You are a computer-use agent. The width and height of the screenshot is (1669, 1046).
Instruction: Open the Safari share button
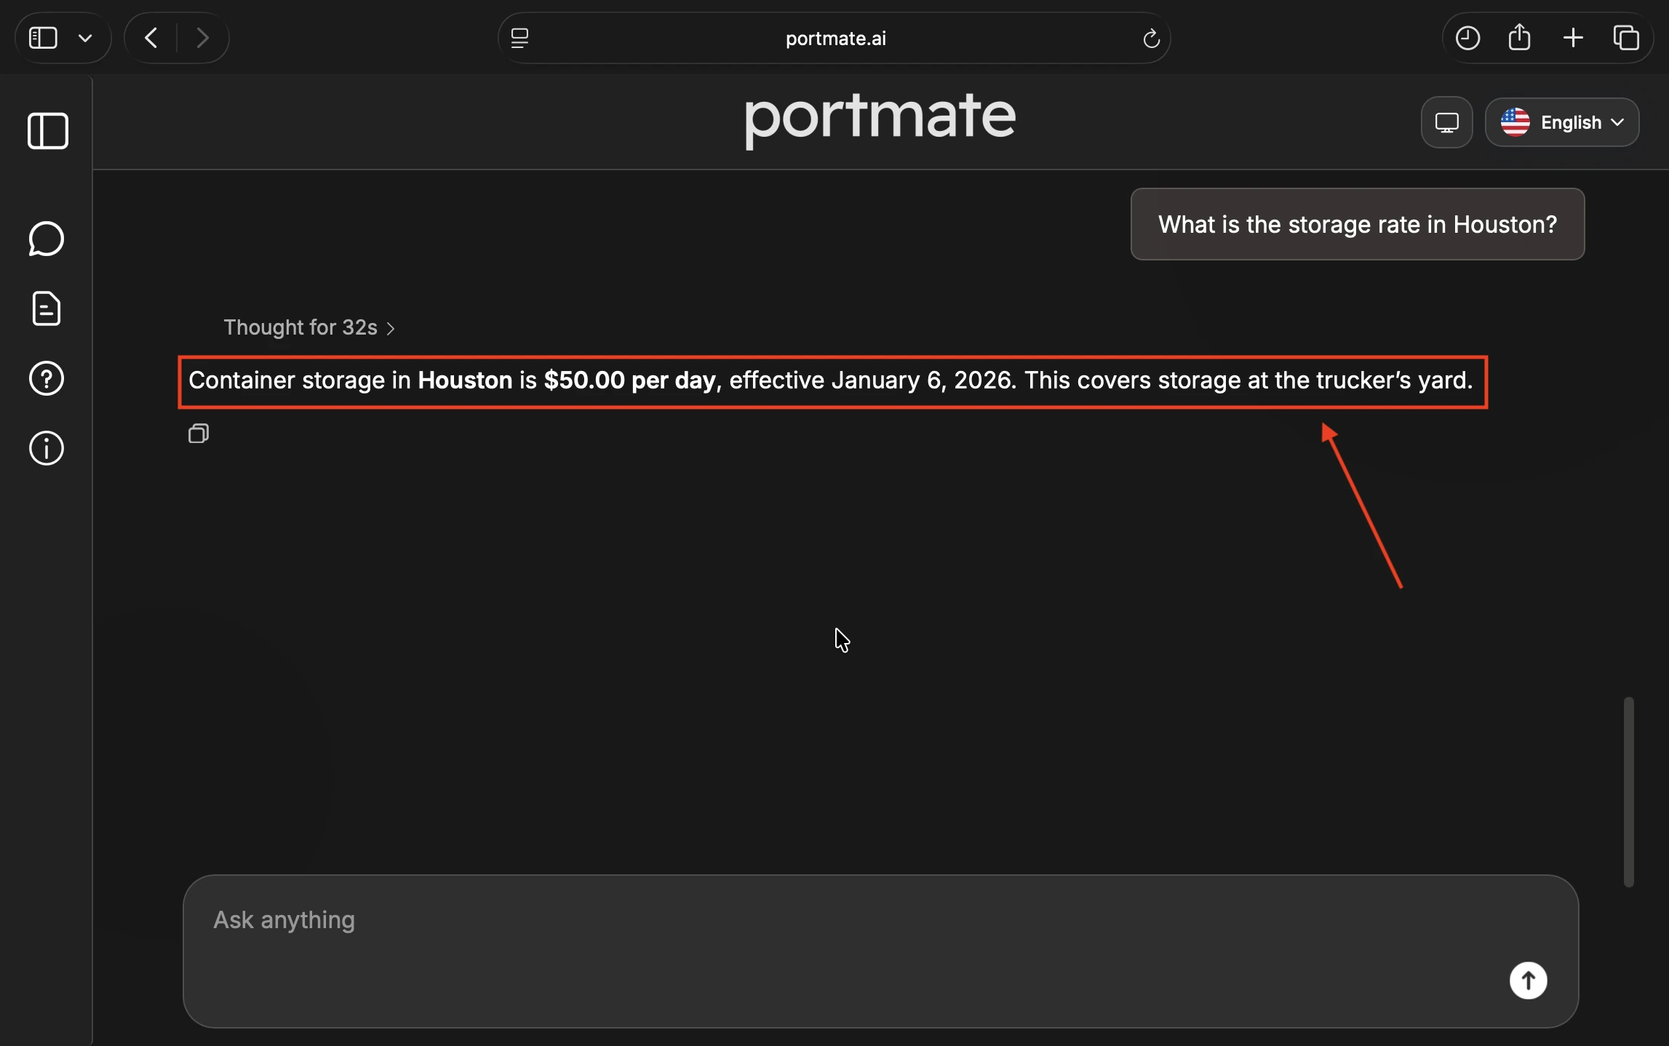[1520, 38]
